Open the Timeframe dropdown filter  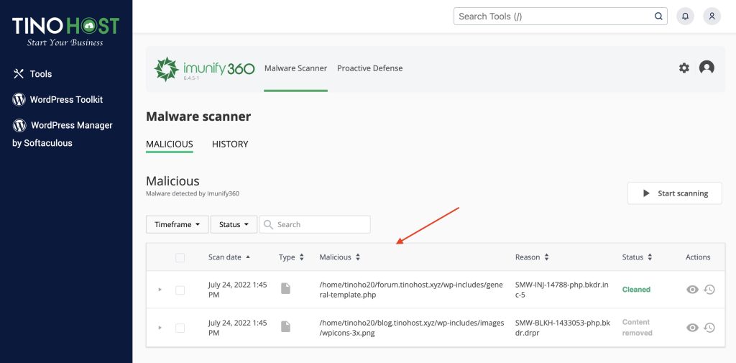(x=178, y=224)
